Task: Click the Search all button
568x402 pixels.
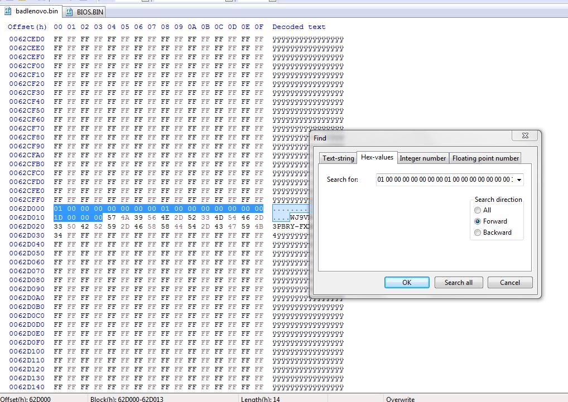Action: (459, 283)
